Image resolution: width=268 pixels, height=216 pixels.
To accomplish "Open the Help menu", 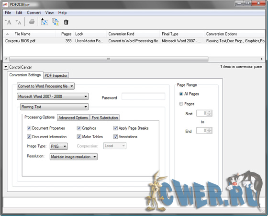I will tap(62, 12).
